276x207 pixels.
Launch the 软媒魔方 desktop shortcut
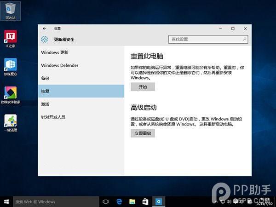tap(11, 67)
